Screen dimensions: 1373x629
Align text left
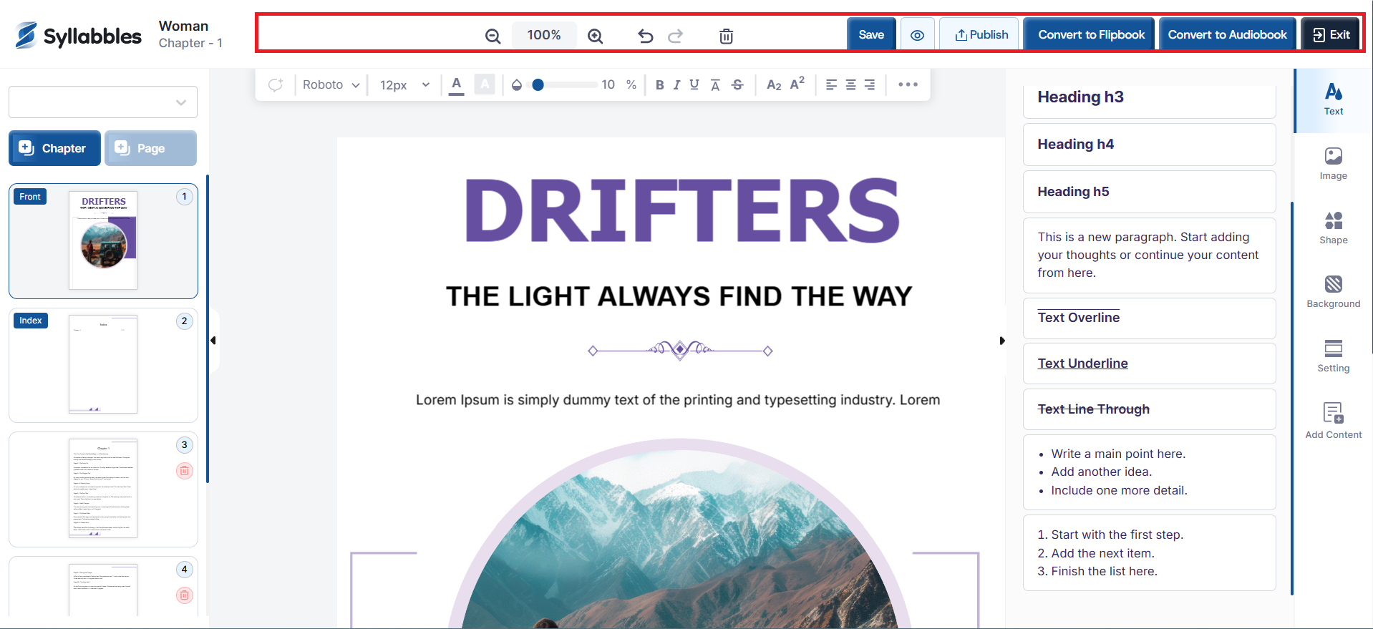(831, 85)
